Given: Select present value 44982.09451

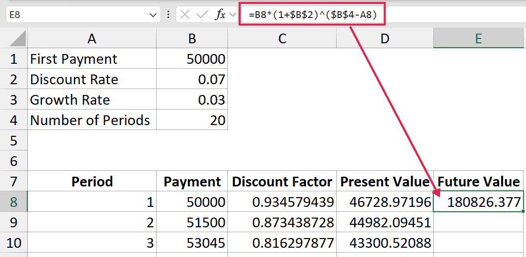Looking at the screenshot, I should [x=385, y=222].
